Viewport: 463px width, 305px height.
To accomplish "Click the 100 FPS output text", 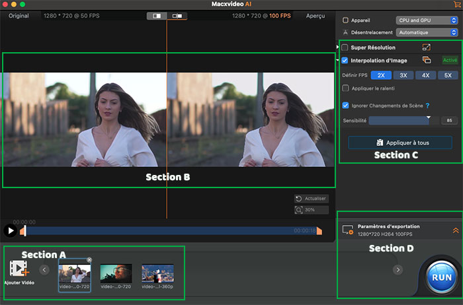I will (x=280, y=16).
